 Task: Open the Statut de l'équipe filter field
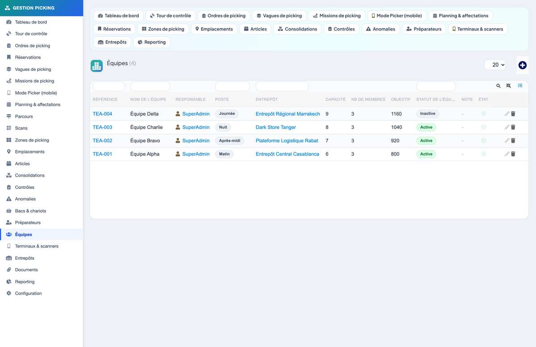click(436, 86)
